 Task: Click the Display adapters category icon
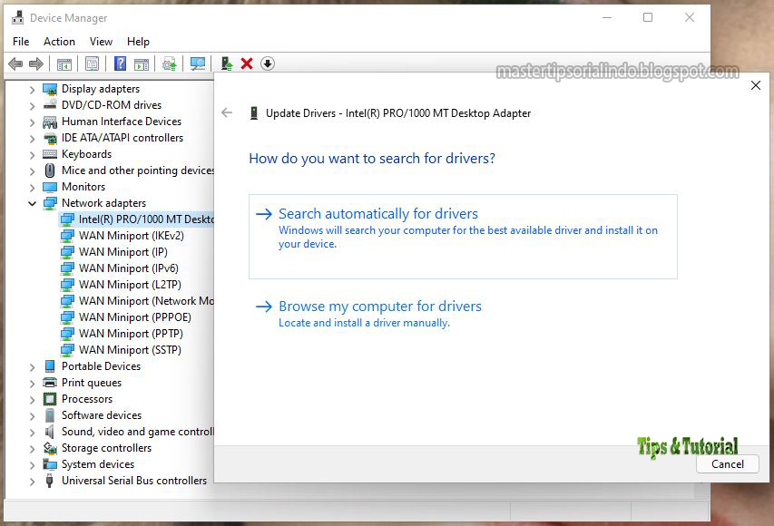(50, 89)
